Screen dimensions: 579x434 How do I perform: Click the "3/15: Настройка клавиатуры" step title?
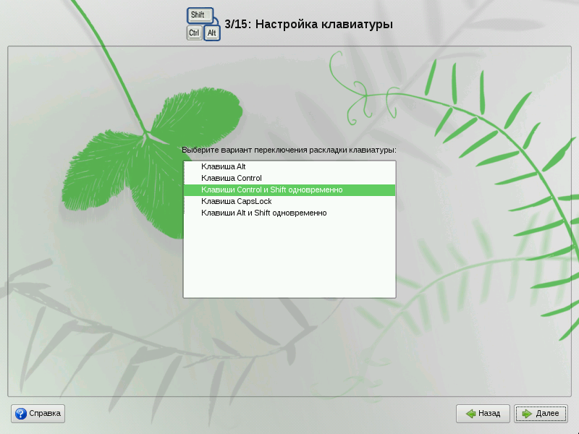point(309,25)
